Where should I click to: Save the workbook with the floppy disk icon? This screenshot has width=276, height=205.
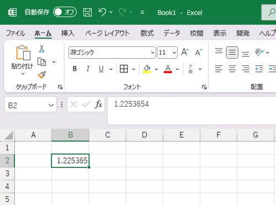click(87, 12)
